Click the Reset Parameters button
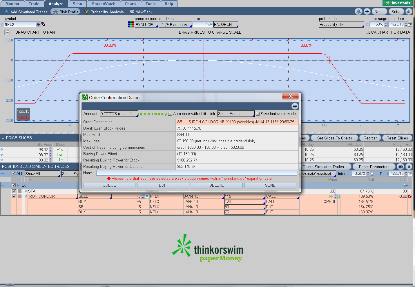Screen dimensions: 415x287 coord(374,167)
